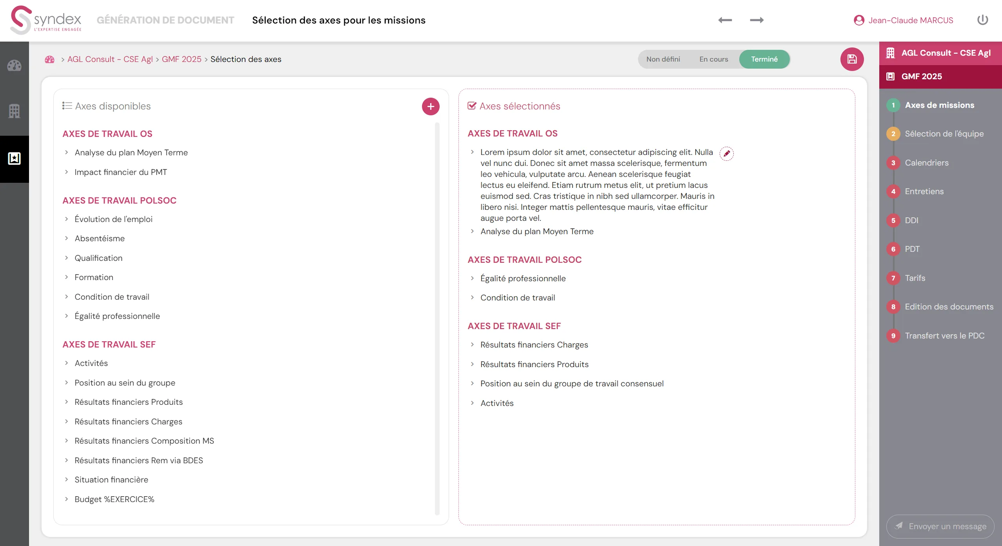This screenshot has width=1002, height=546.
Task: Select available Position au sein du groupe
Action: [x=125, y=382]
